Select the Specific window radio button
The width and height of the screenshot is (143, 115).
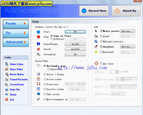click(45, 89)
